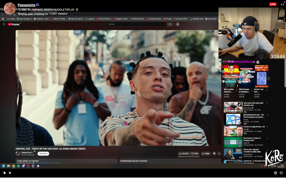Open the 'monday' bookmark folder
This screenshot has width=286, height=181.
click(11, 19)
